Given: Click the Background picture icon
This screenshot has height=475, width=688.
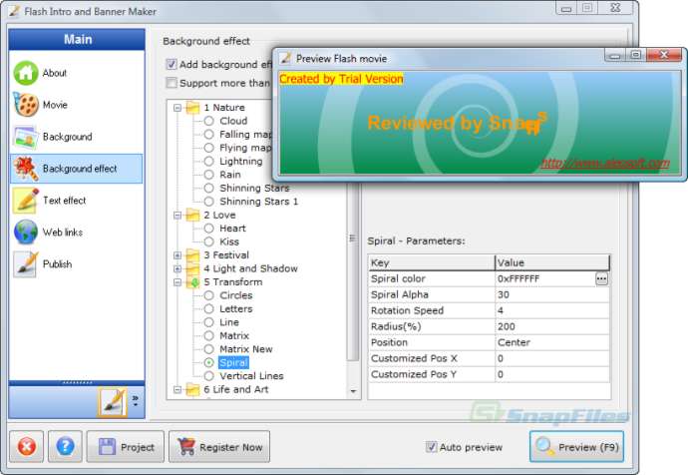Looking at the screenshot, I should click(x=26, y=137).
